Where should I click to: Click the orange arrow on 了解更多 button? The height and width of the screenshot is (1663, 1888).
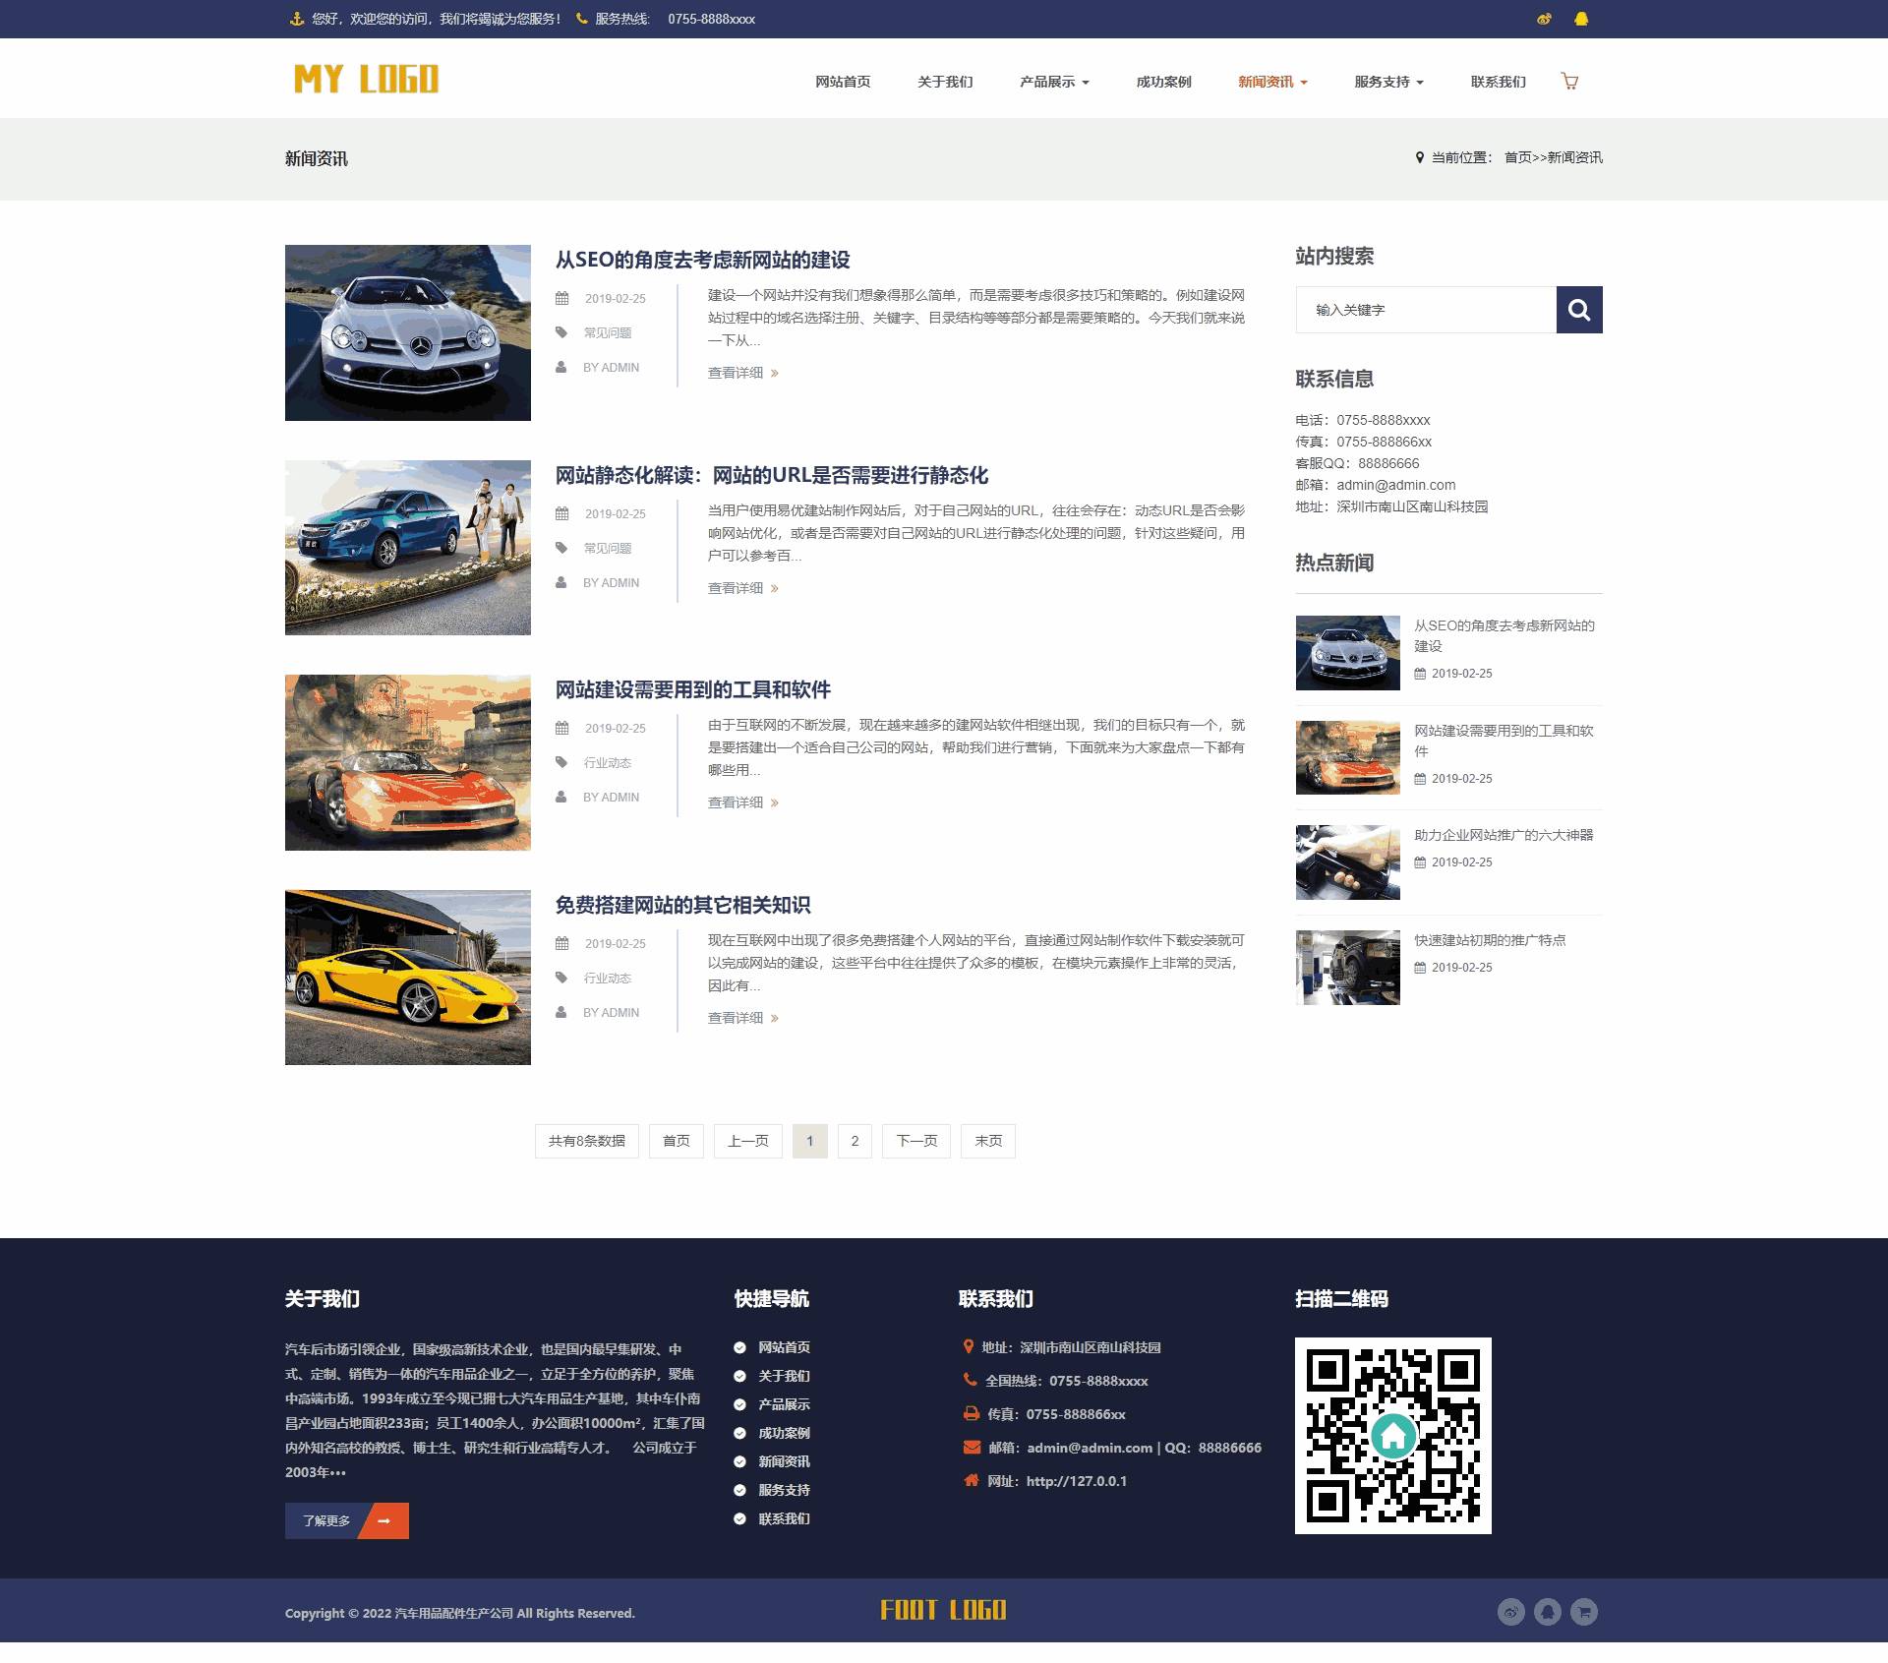[x=384, y=1520]
